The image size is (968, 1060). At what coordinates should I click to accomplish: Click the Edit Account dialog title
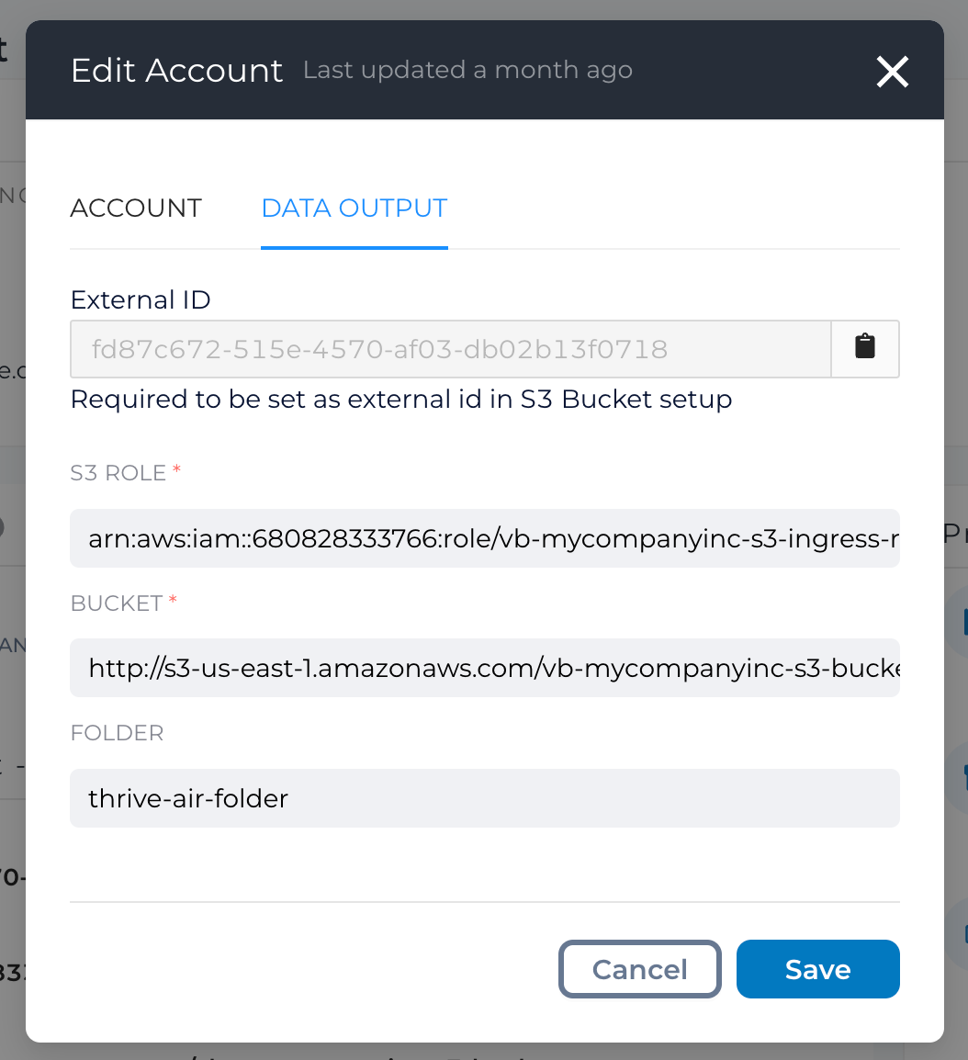pos(176,71)
